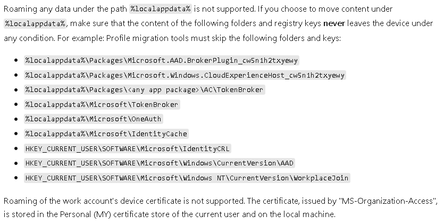This screenshot has width=444, height=224.
Task: Click the bullet before the BrokerPlugin path
Action: coord(17,60)
